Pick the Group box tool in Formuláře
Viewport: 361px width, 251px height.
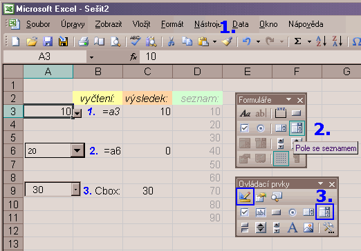click(x=281, y=113)
